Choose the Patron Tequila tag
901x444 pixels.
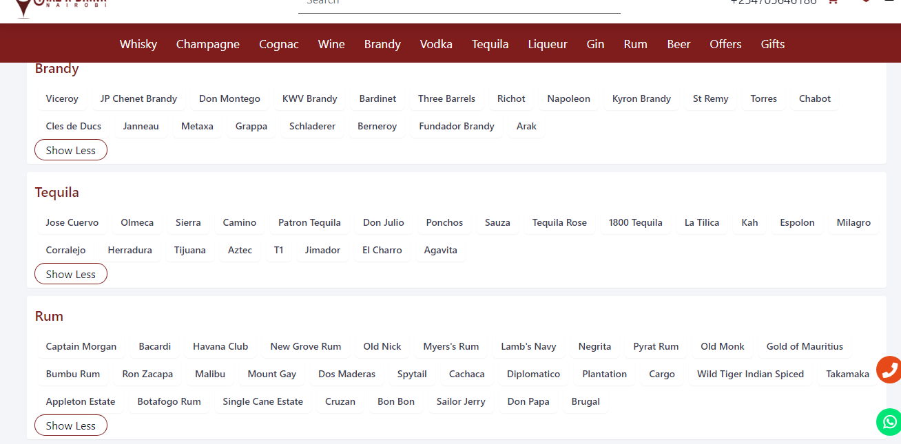tap(309, 222)
